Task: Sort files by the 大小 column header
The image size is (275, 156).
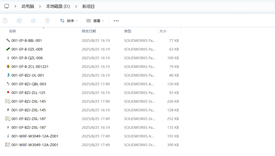Action: [x=163, y=31]
